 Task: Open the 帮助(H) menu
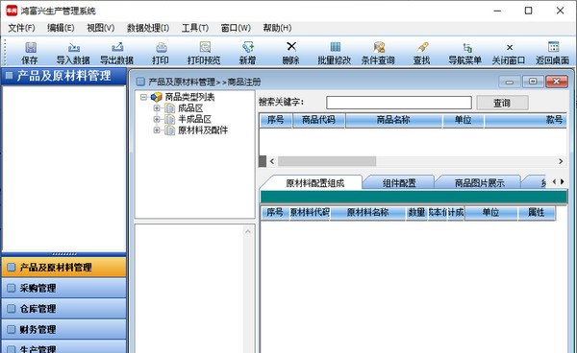(x=277, y=28)
